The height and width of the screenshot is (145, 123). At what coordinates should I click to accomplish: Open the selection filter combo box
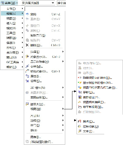(38, 3)
